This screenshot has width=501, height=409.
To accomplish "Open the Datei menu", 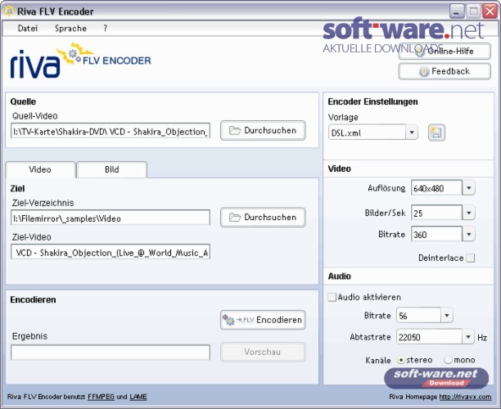I will (28, 29).
